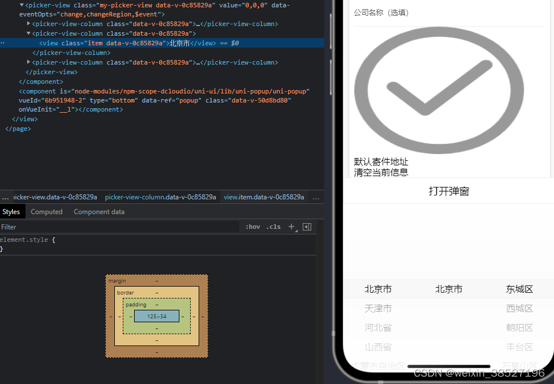554x384 pixels.
Task: Expand the collapsed picker-view-column node
Action: click(x=28, y=24)
